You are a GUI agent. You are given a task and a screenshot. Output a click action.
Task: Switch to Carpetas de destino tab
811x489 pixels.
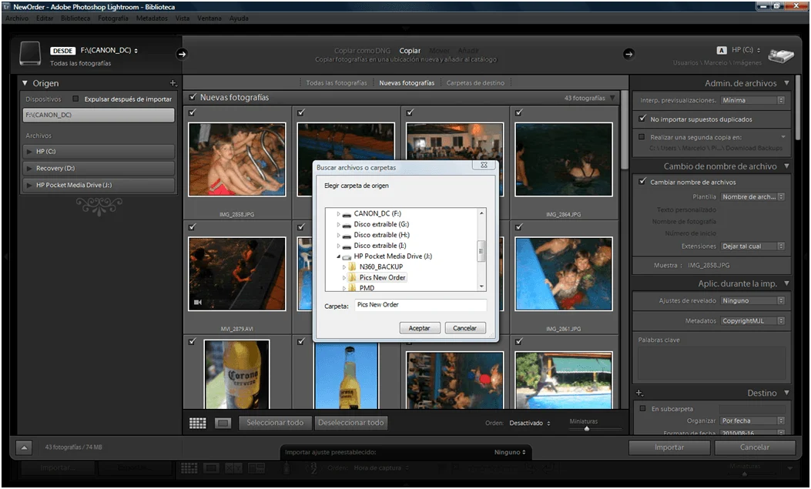tap(475, 82)
